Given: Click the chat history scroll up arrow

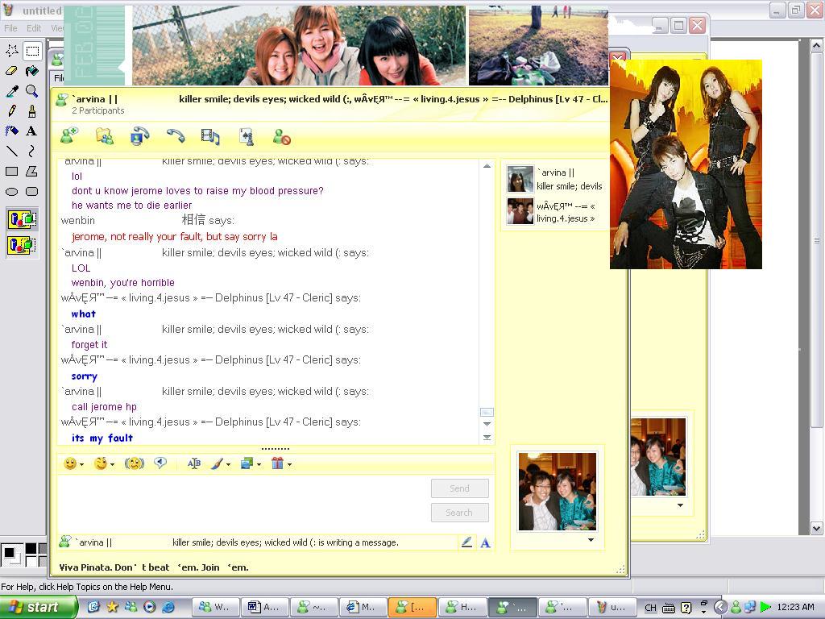Looking at the screenshot, I should click(x=487, y=166).
